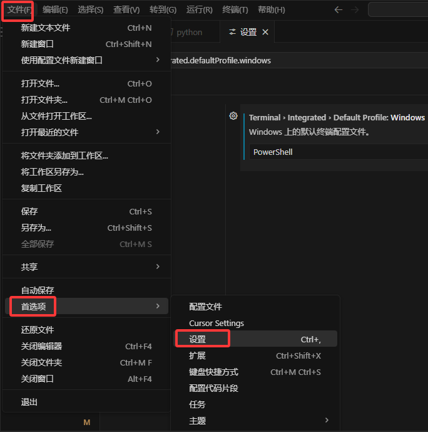Switch to the python editor tab
Image resolution: width=428 pixels, height=432 pixels.
pos(195,32)
